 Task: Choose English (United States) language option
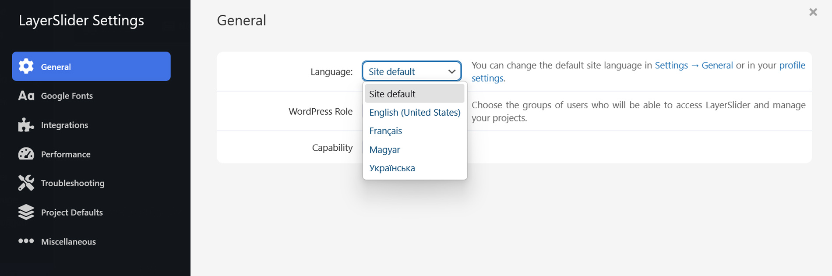coord(414,113)
